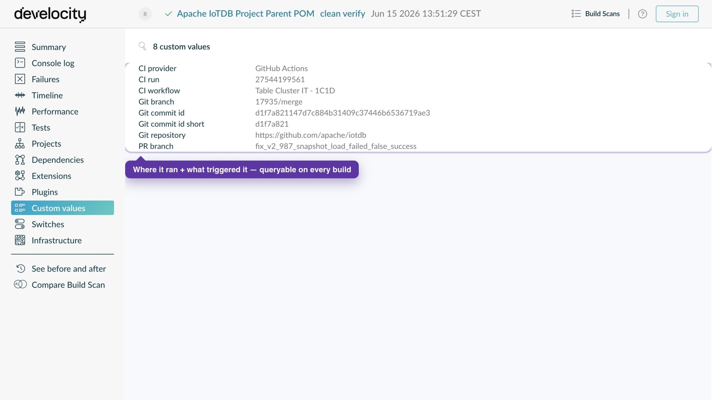The height and width of the screenshot is (400, 712).
Task: Click the short commit id d1f7a821
Action: click(x=272, y=124)
